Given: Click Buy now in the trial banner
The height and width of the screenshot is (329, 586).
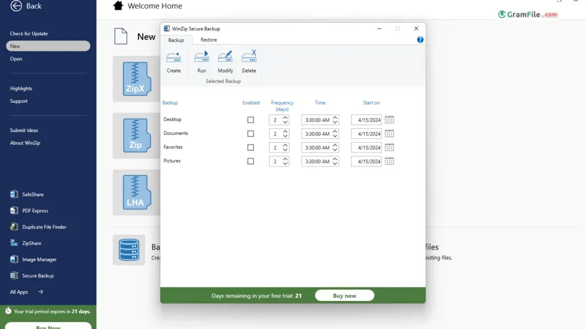Looking at the screenshot, I should pos(344,295).
